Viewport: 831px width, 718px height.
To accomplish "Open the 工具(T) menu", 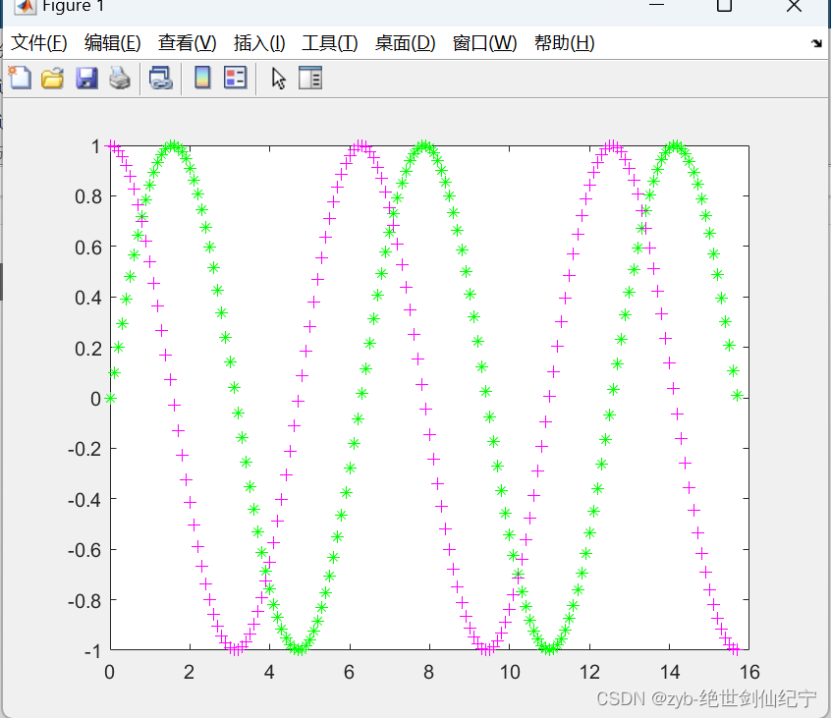I will pyautogui.click(x=330, y=43).
